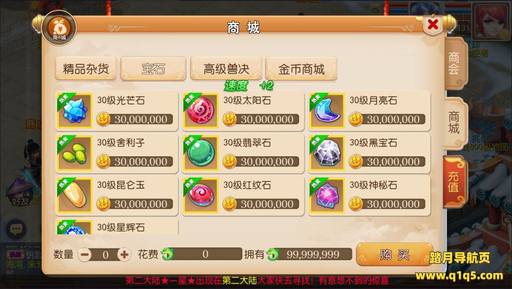This screenshot has height=289, width=512.
Task: Choose the 30级昆仑玉 yellow jade icon
Action: (x=75, y=196)
